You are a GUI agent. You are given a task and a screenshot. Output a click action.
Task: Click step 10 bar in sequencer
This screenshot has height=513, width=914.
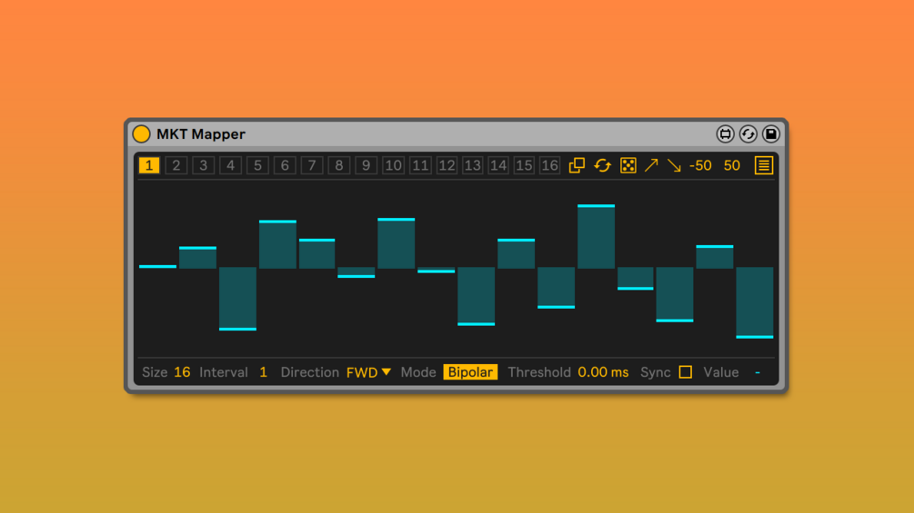point(516,253)
